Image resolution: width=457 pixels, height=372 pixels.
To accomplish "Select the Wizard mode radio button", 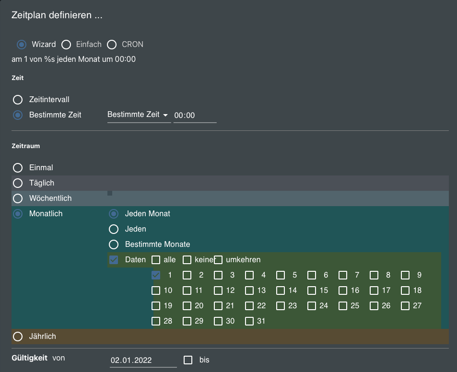I will click(x=21, y=45).
